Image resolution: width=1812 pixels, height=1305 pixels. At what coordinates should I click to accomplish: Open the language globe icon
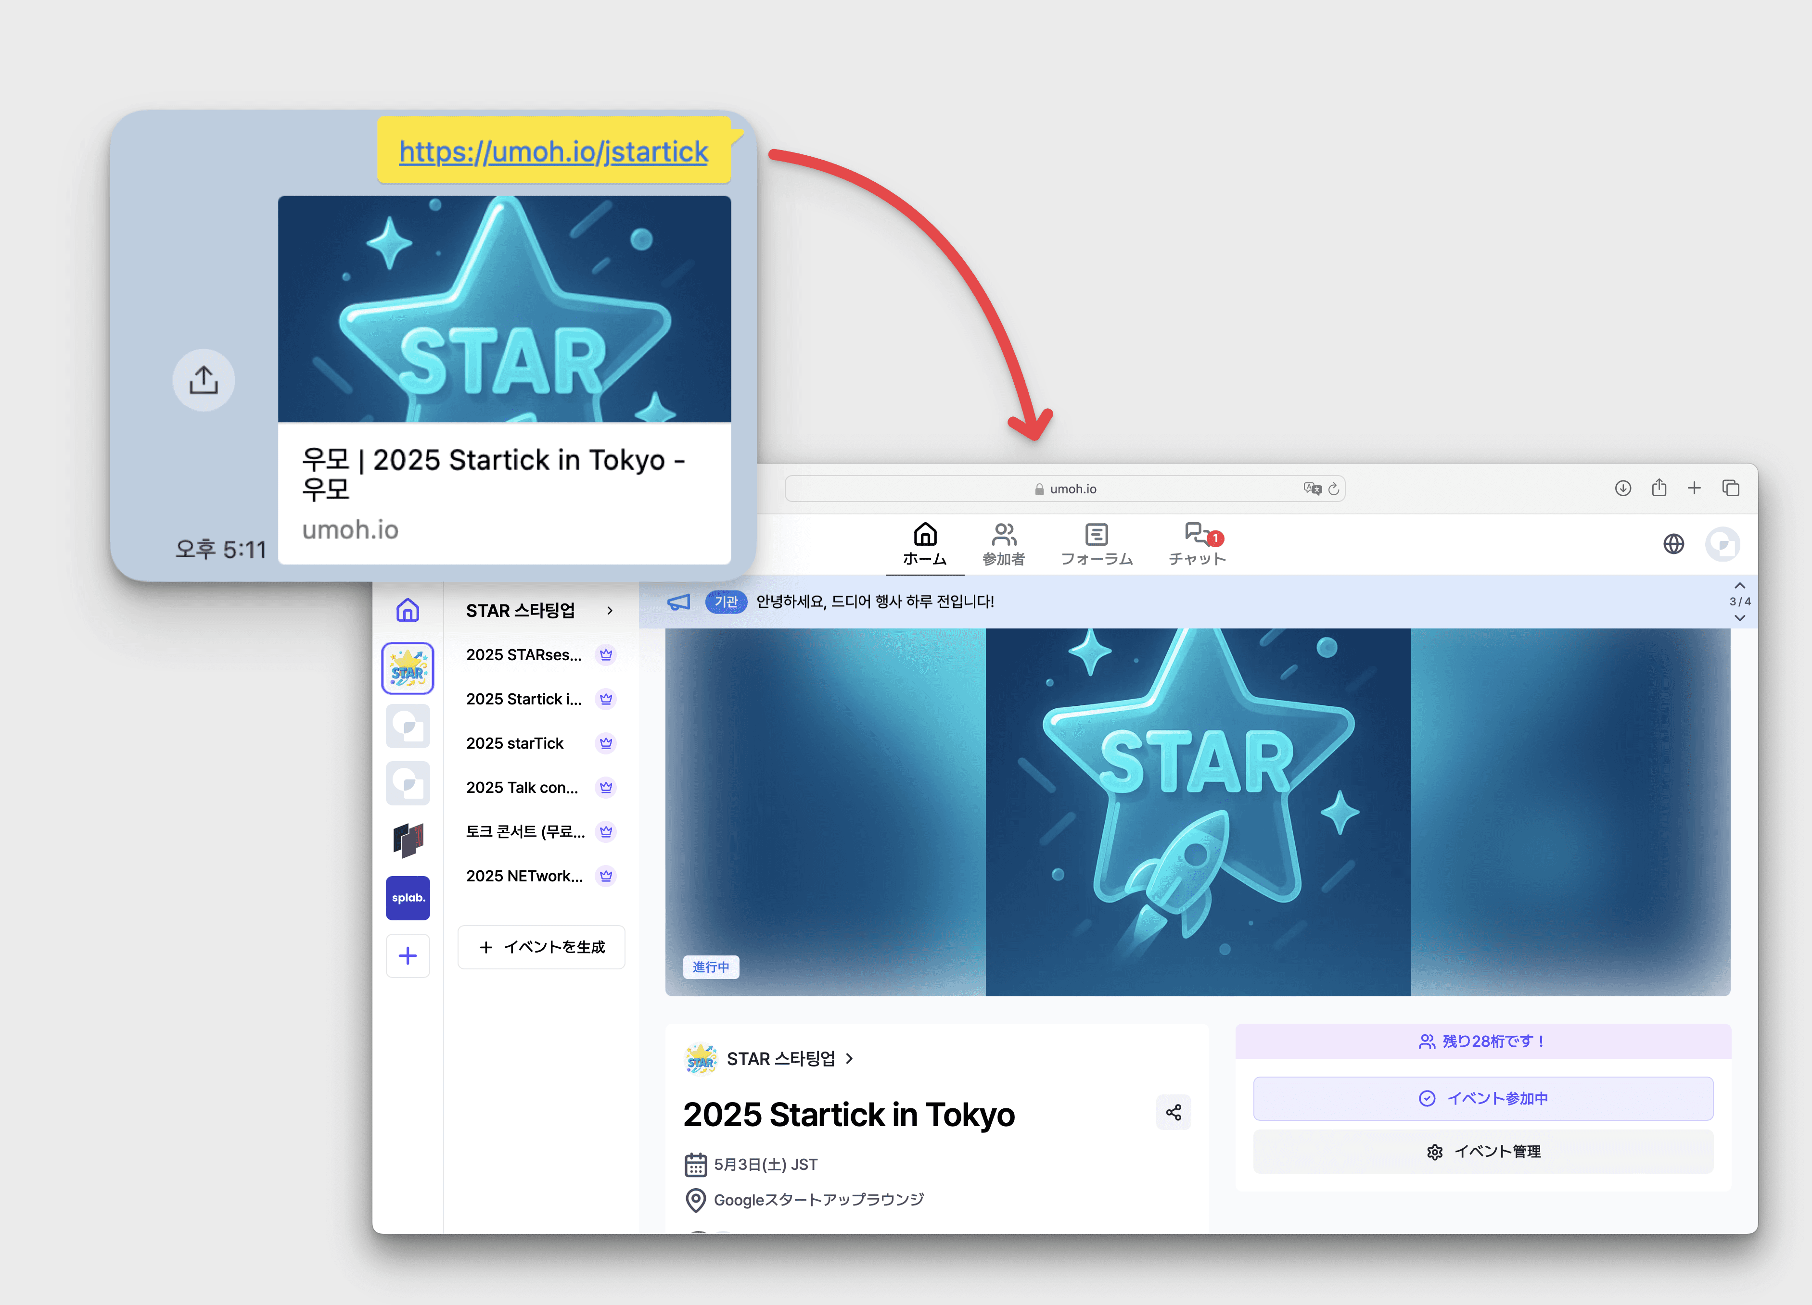[x=1673, y=544]
